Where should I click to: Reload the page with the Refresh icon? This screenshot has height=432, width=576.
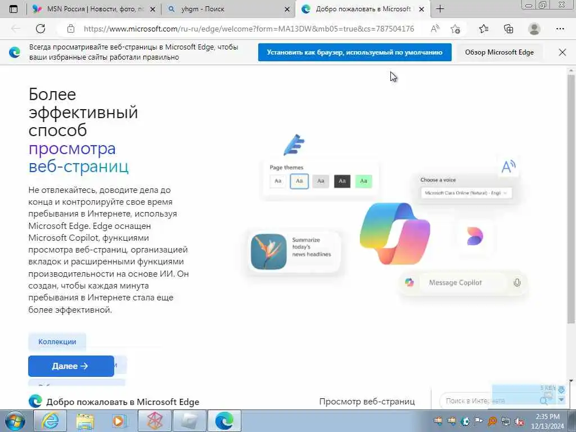click(40, 29)
